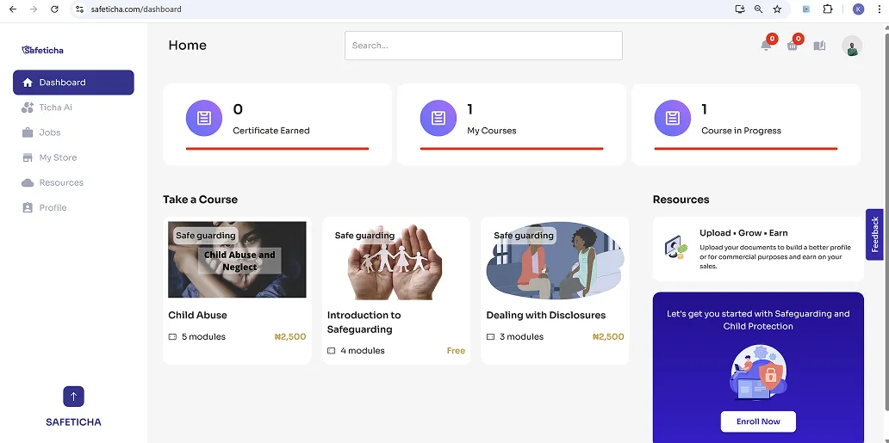Click the up arrow button above SAFETICHA

pos(74,397)
